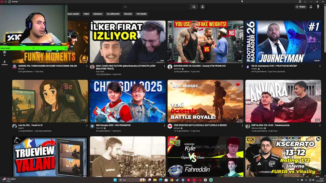
Task: Select the 'Yeni öneriler' filter chip
Action: point(141,14)
